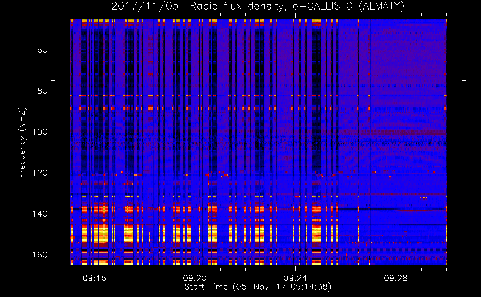The height and width of the screenshot is (297, 481).
Task: Click the 140 frequency tick label
Action: (x=40, y=214)
